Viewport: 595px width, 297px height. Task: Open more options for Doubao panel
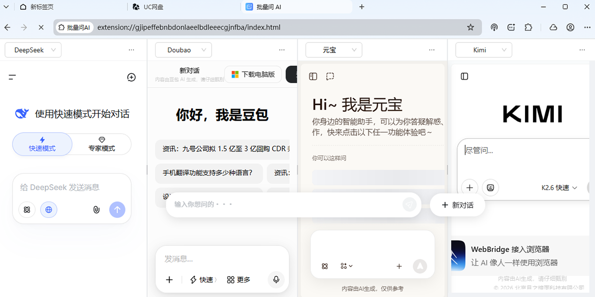282,50
